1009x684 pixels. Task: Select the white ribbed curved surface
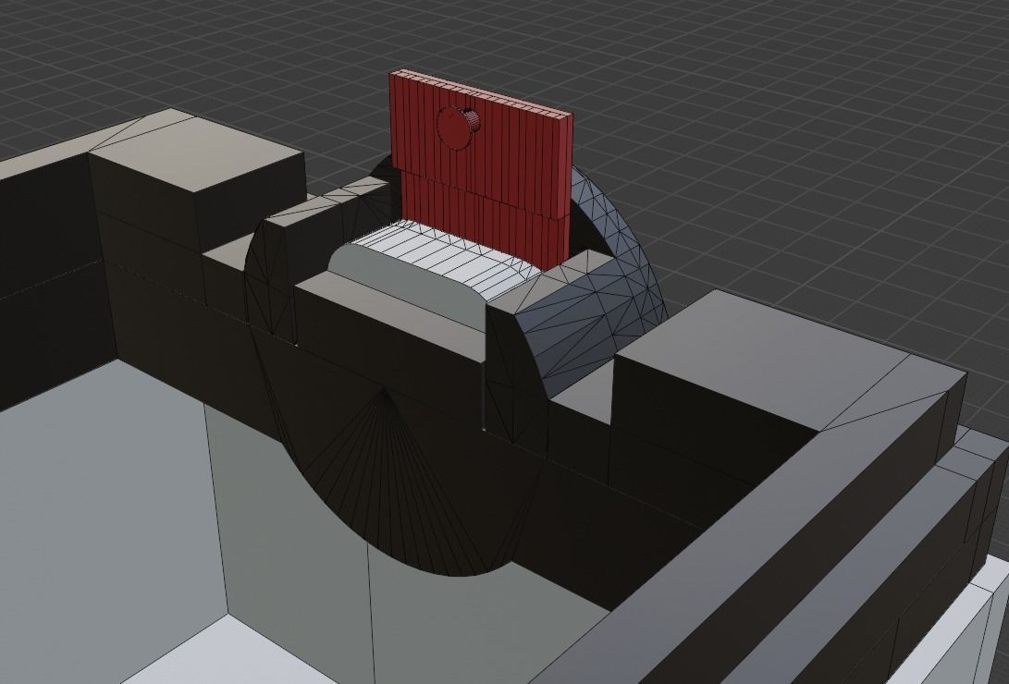pos(448,259)
